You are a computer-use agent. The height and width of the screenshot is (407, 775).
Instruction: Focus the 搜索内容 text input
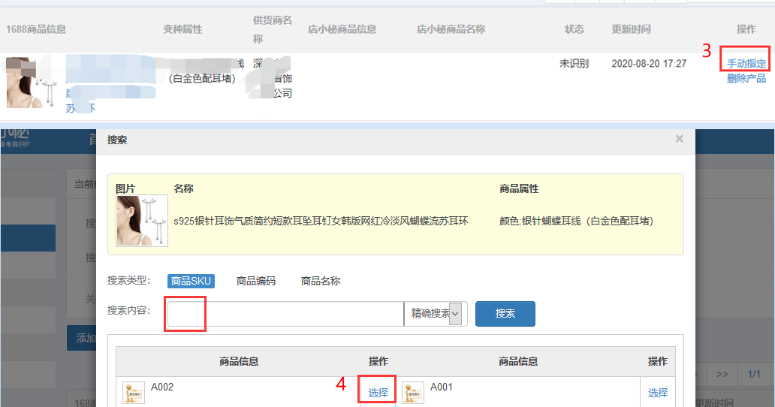(x=285, y=314)
